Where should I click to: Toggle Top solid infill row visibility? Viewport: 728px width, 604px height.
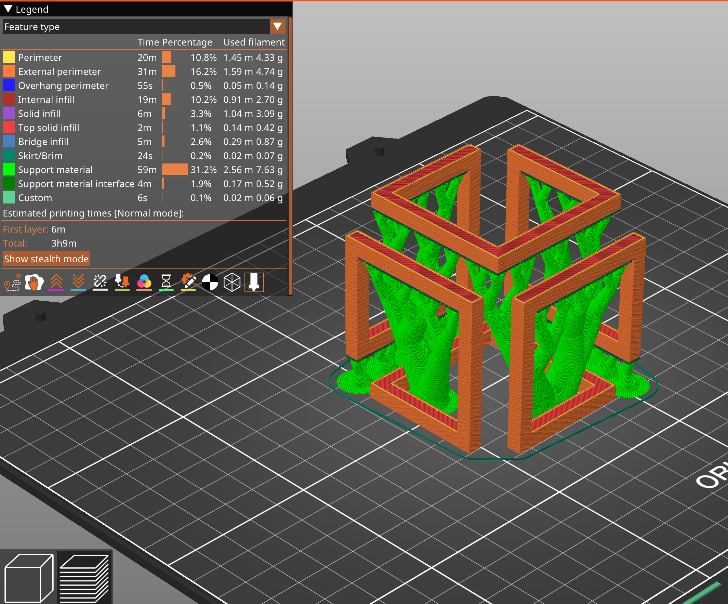pyautogui.click(x=144, y=128)
